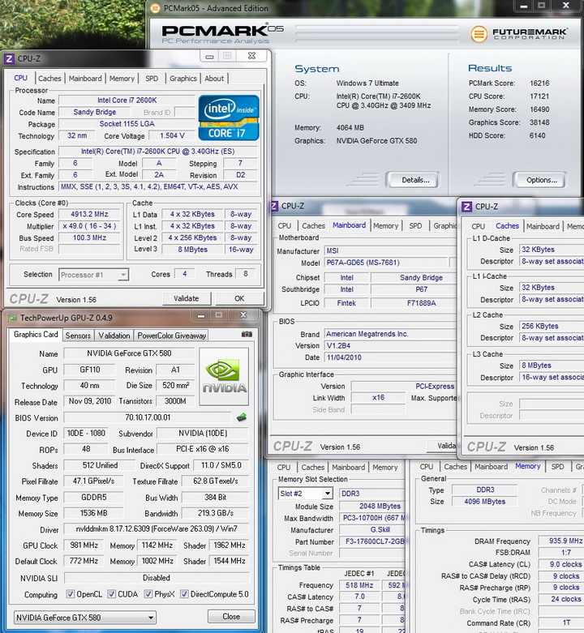The width and height of the screenshot is (584, 633).
Task: Click the Graphics Score value 38148
Action: tap(539, 122)
